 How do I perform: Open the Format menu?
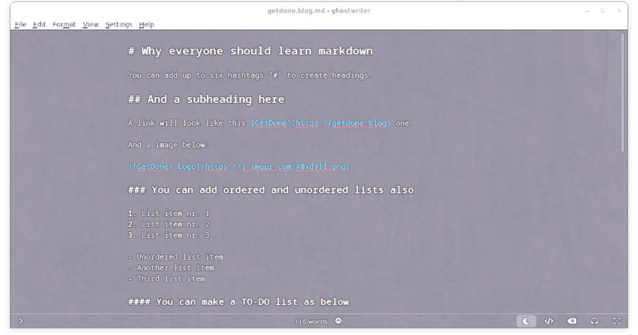pyautogui.click(x=64, y=24)
